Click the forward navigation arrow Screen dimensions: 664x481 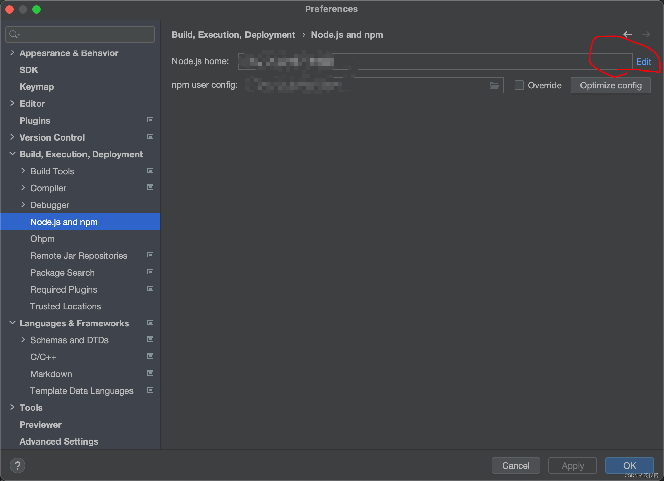[x=646, y=34]
